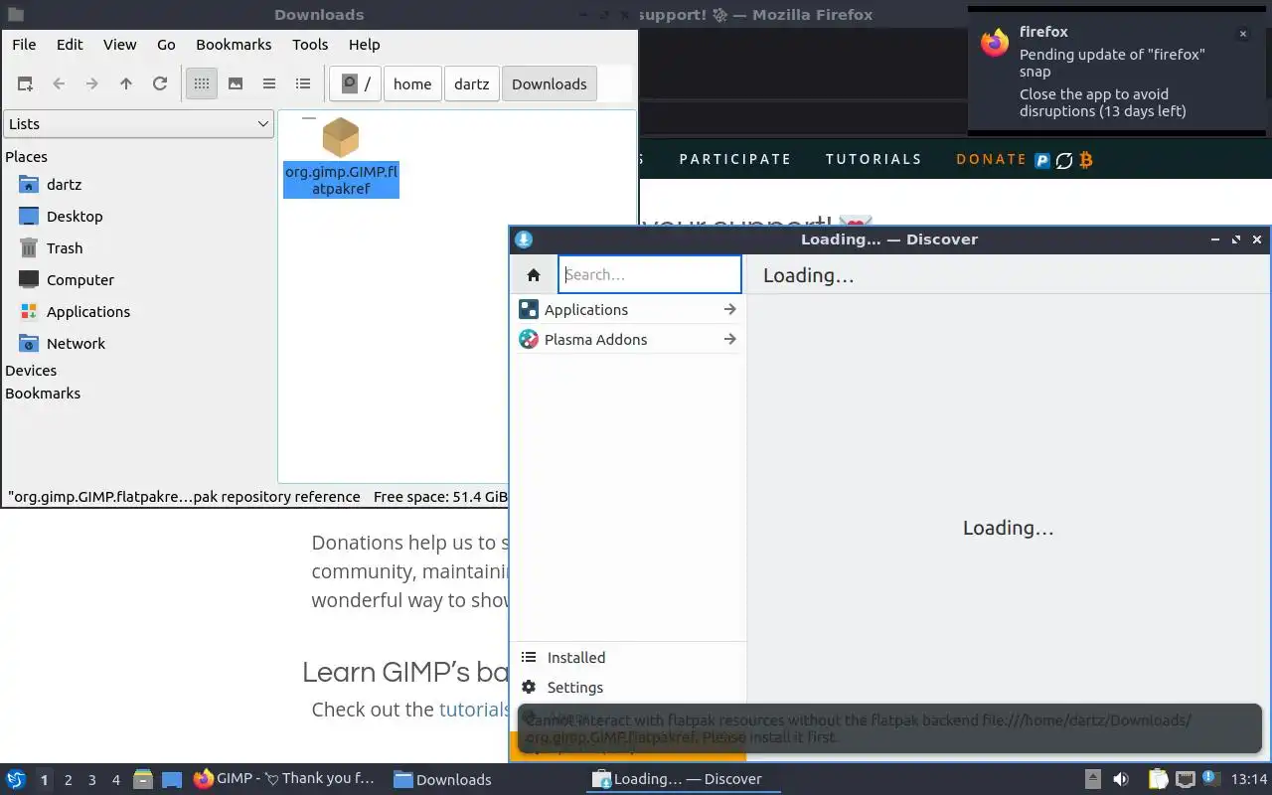
Task: Click the Discover home button
Action: click(534, 275)
